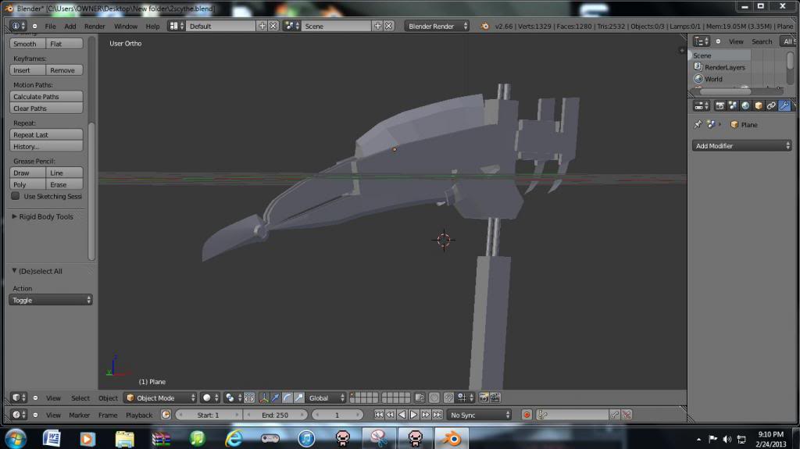Select Grease Pencil Erase
This screenshot has width=800, height=449.
[64, 185]
